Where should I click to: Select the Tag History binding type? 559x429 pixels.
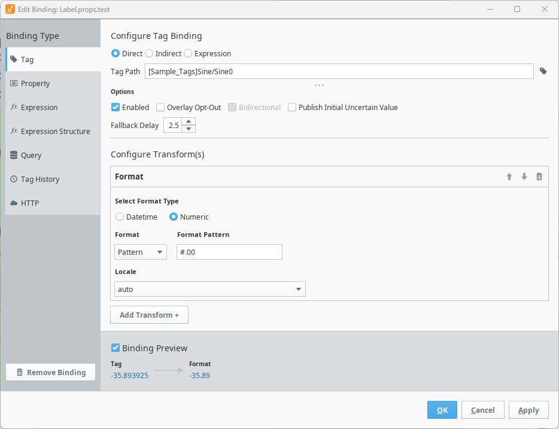[x=40, y=179]
